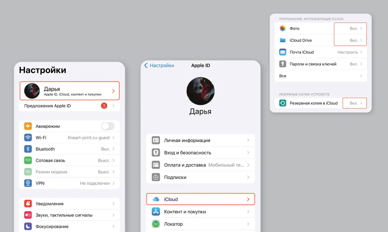Image resolution: width=388 pixels, height=232 pixels.
Task: Tap the back arrow next to Настройки
Action: click(146, 65)
